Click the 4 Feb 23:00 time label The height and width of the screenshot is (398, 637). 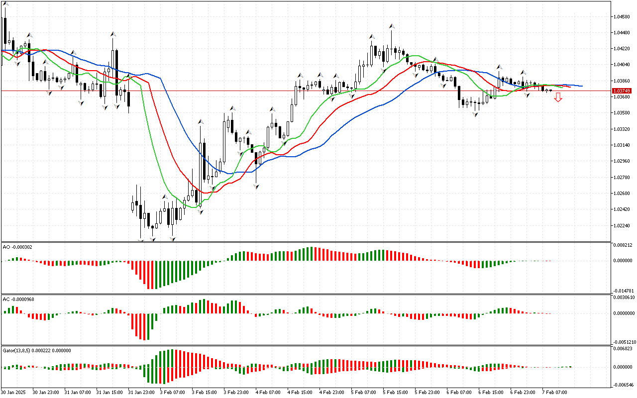click(x=332, y=392)
